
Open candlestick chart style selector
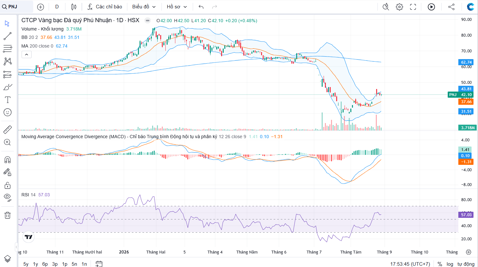click(74, 7)
